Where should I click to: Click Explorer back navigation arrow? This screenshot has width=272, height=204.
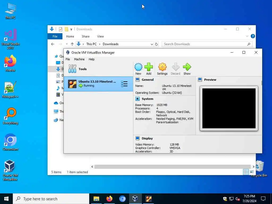[53, 44]
